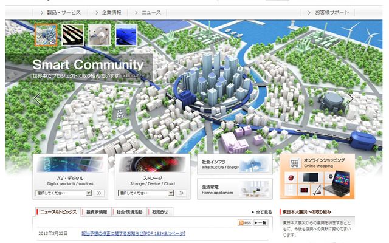Show the previous slide with left arrow

[x=37, y=98]
